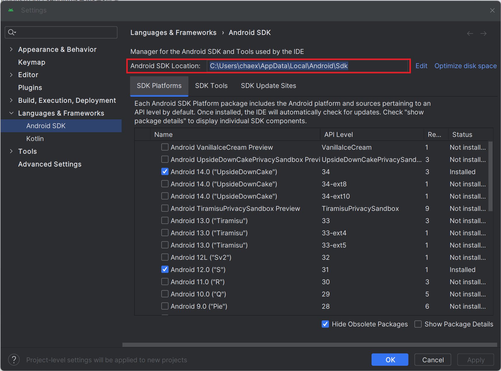Switch to SDK Platforms tab
This screenshot has width=501, height=371.
[x=159, y=86]
